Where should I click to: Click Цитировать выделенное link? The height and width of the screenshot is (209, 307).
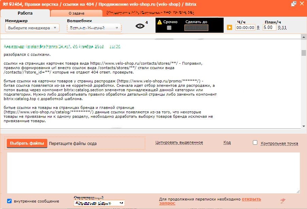coord(179,143)
